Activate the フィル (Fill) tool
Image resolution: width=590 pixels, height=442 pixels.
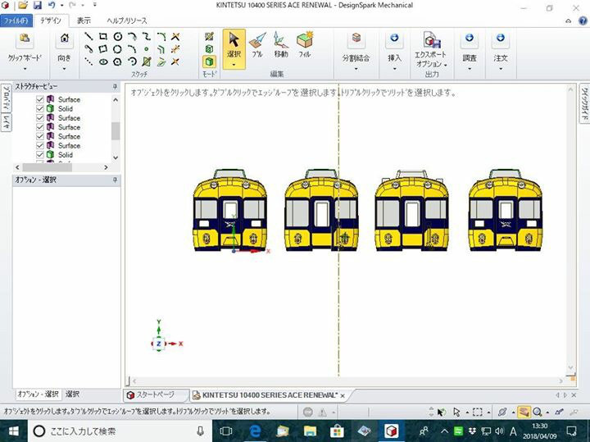click(x=304, y=45)
